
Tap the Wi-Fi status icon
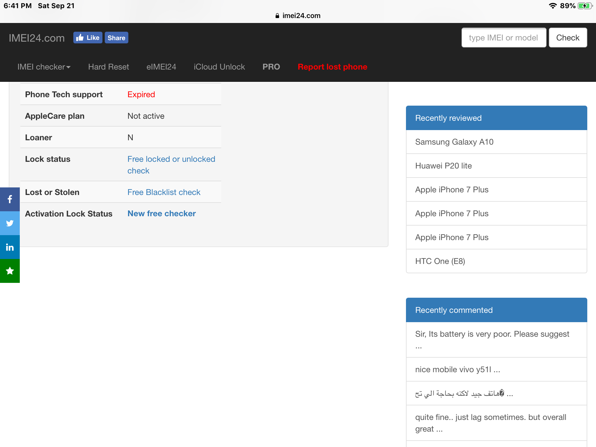[552, 6]
